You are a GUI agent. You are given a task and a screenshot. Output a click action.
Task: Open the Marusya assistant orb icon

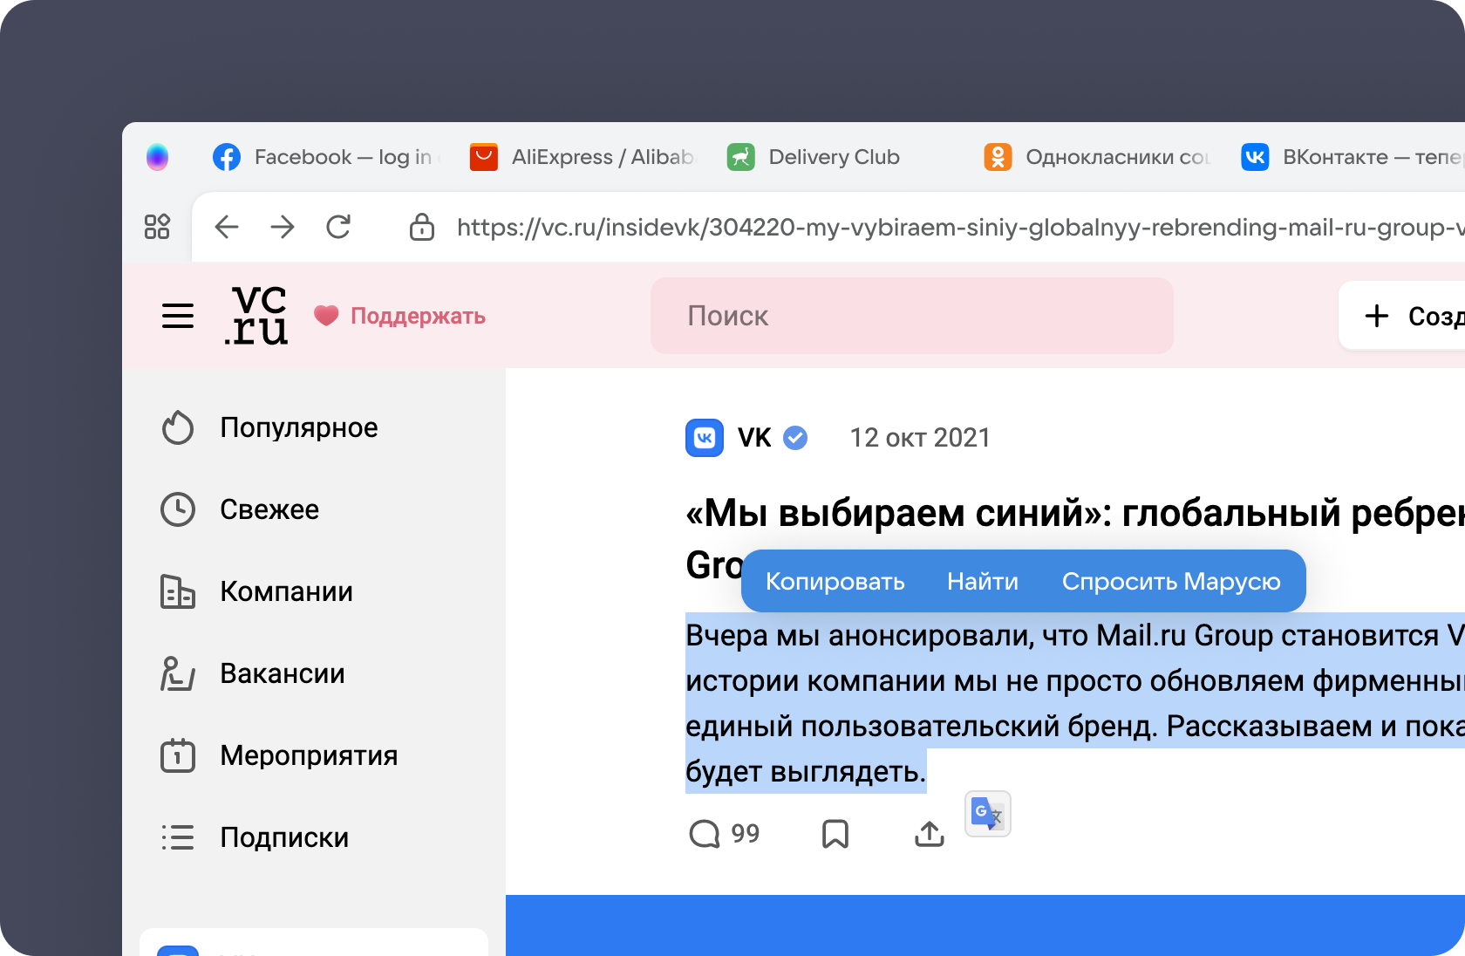coord(157,157)
